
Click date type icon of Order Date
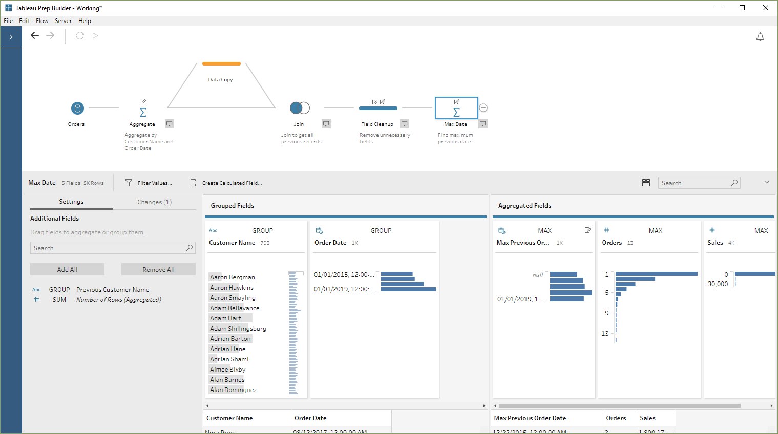click(x=319, y=231)
